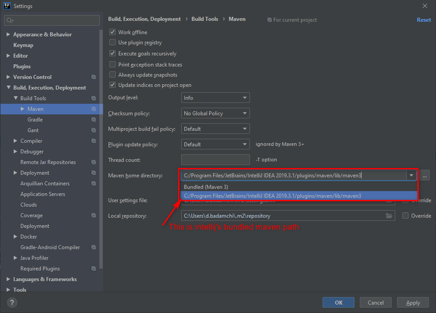Click project-level icon next to Maven
The image size is (436, 313).
93,109
